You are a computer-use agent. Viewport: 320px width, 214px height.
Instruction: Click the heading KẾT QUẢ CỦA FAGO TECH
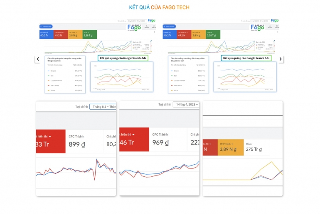159,7
